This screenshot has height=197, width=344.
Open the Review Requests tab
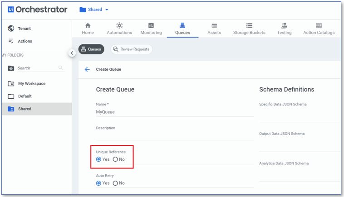tap(131, 49)
